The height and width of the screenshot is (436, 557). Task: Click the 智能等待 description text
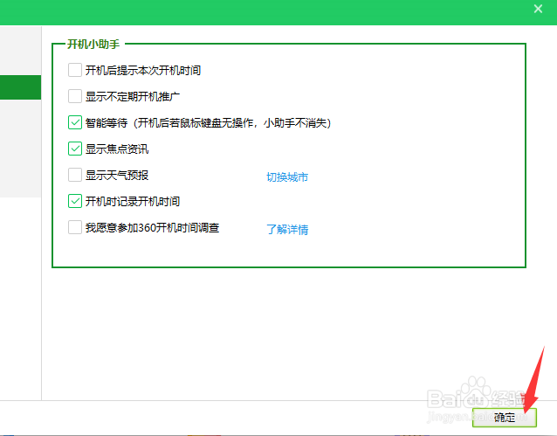click(x=208, y=123)
